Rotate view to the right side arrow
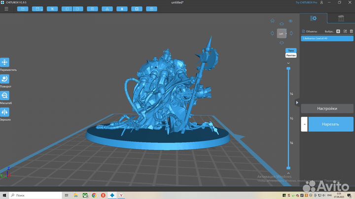355x199 pixels. click(291, 33)
